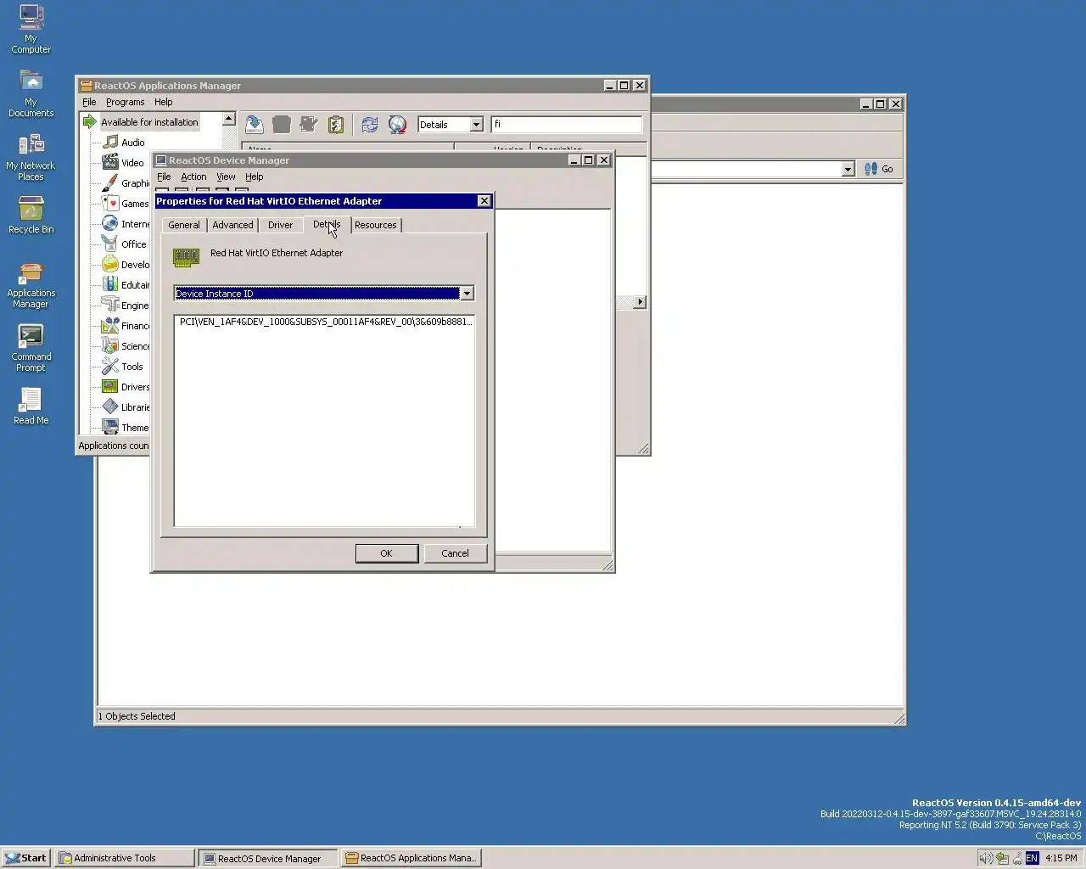Select the Audio category in Applications Manager
This screenshot has height=869, width=1086.
tap(132, 143)
